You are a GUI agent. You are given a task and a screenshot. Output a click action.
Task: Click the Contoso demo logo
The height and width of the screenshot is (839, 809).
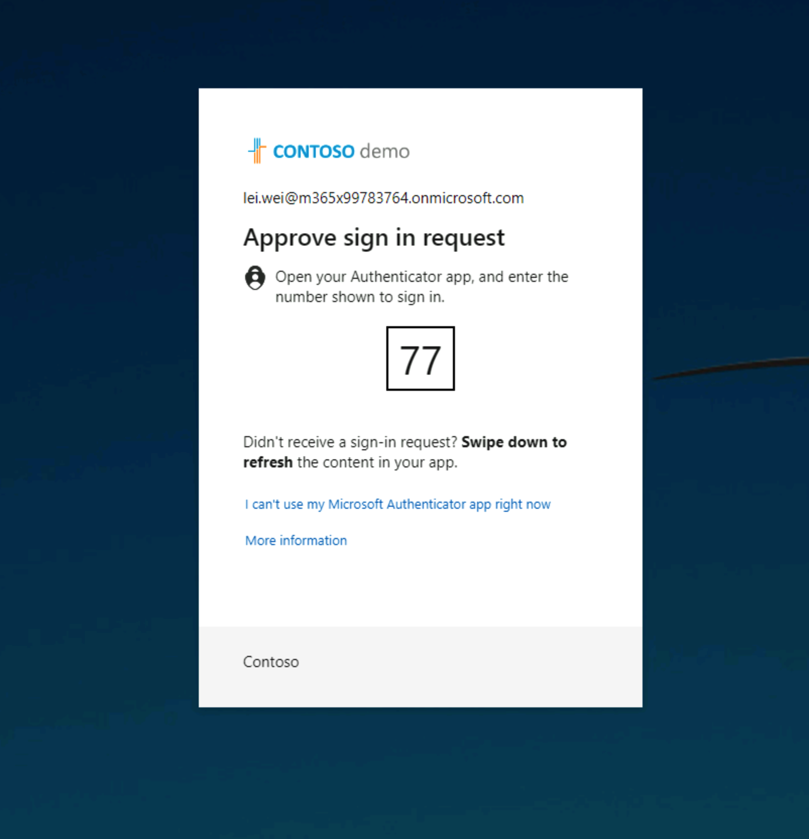tap(328, 151)
